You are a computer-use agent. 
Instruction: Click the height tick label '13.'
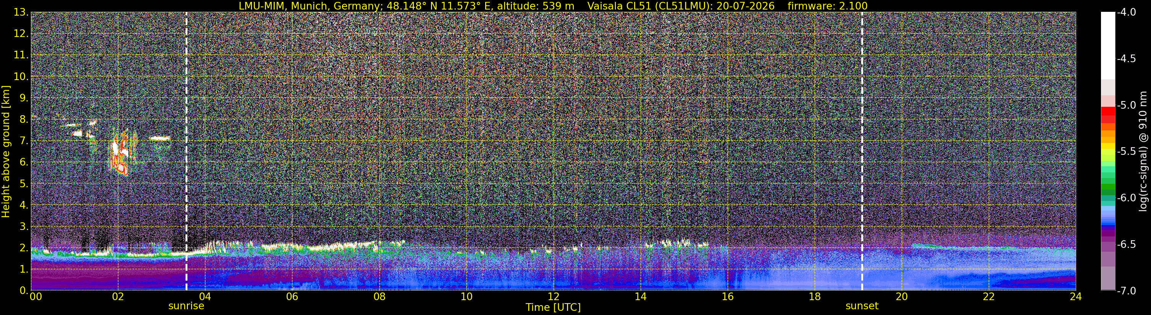(21, 13)
